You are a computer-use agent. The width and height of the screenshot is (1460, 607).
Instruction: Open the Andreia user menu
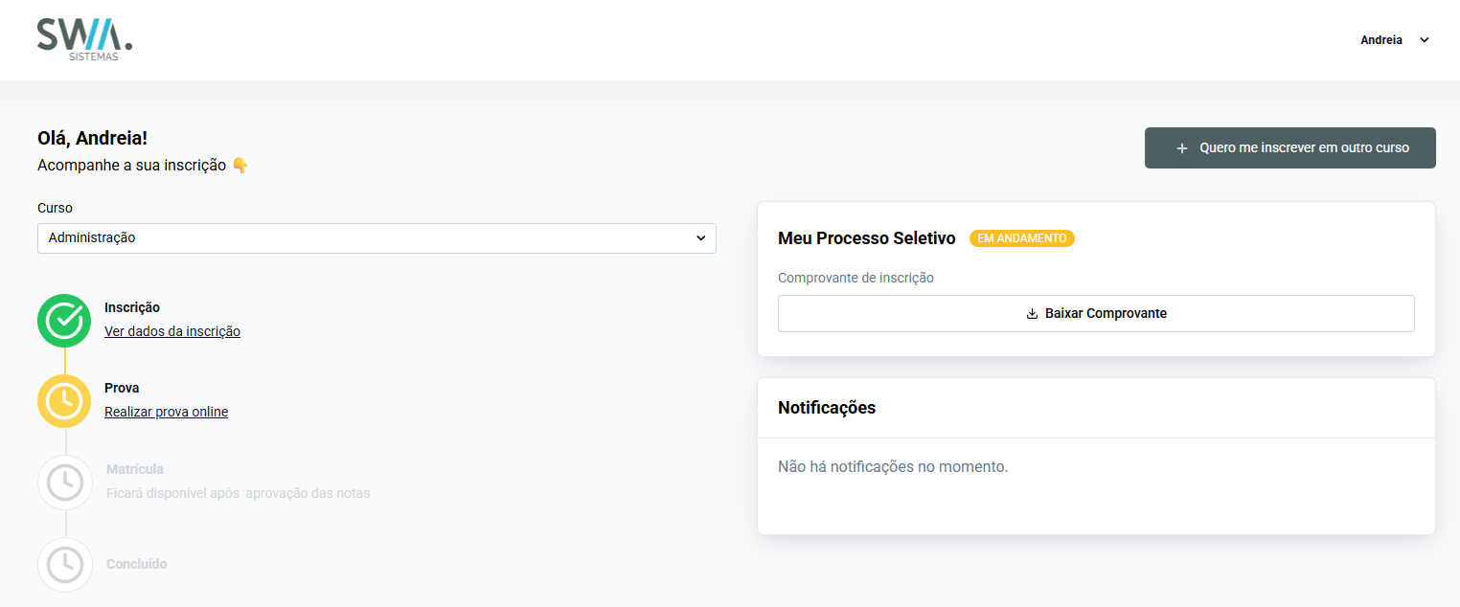pyautogui.click(x=1395, y=40)
